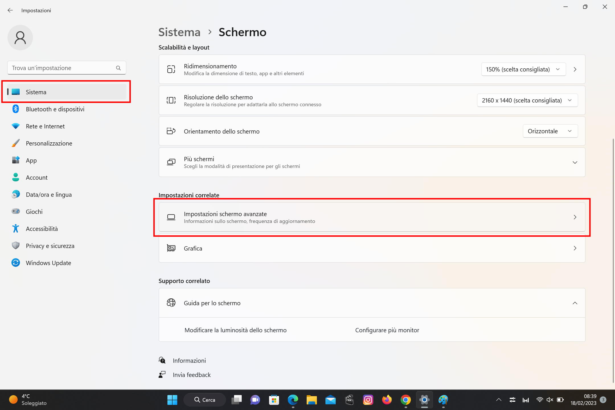Open the Risoluzione dello schermo dropdown
The width and height of the screenshot is (615, 410).
527,100
